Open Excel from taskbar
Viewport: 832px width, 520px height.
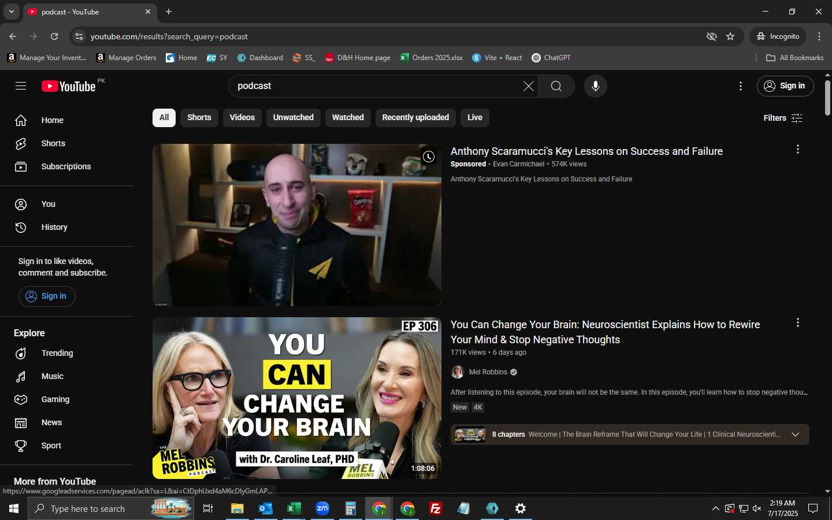tap(294, 508)
